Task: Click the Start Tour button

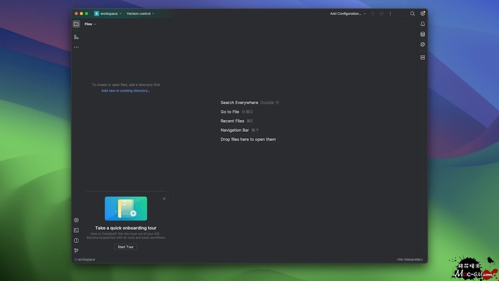Action: click(125, 247)
